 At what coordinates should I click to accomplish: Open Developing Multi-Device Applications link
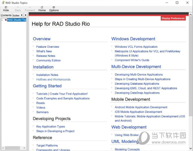tap(139, 75)
